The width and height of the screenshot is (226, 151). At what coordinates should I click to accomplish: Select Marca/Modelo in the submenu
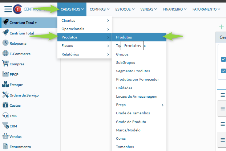(128, 130)
